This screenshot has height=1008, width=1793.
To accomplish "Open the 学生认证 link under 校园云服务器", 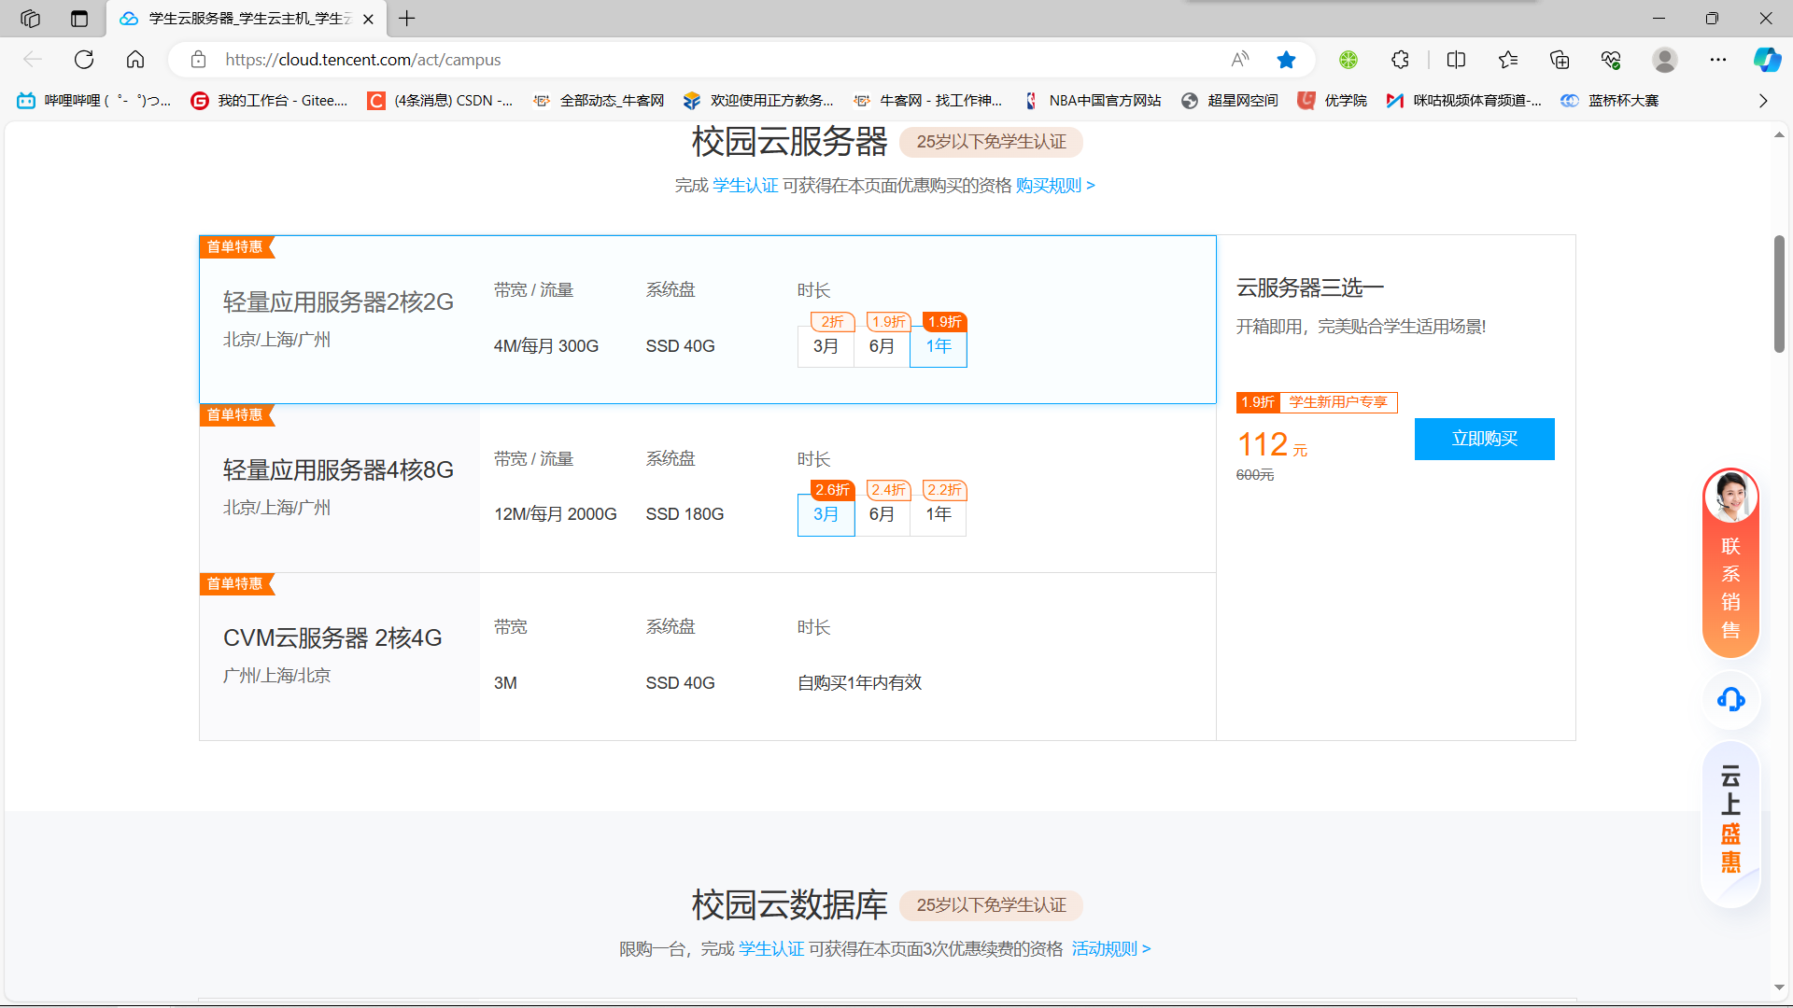I will pyautogui.click(x=745, y=186).
